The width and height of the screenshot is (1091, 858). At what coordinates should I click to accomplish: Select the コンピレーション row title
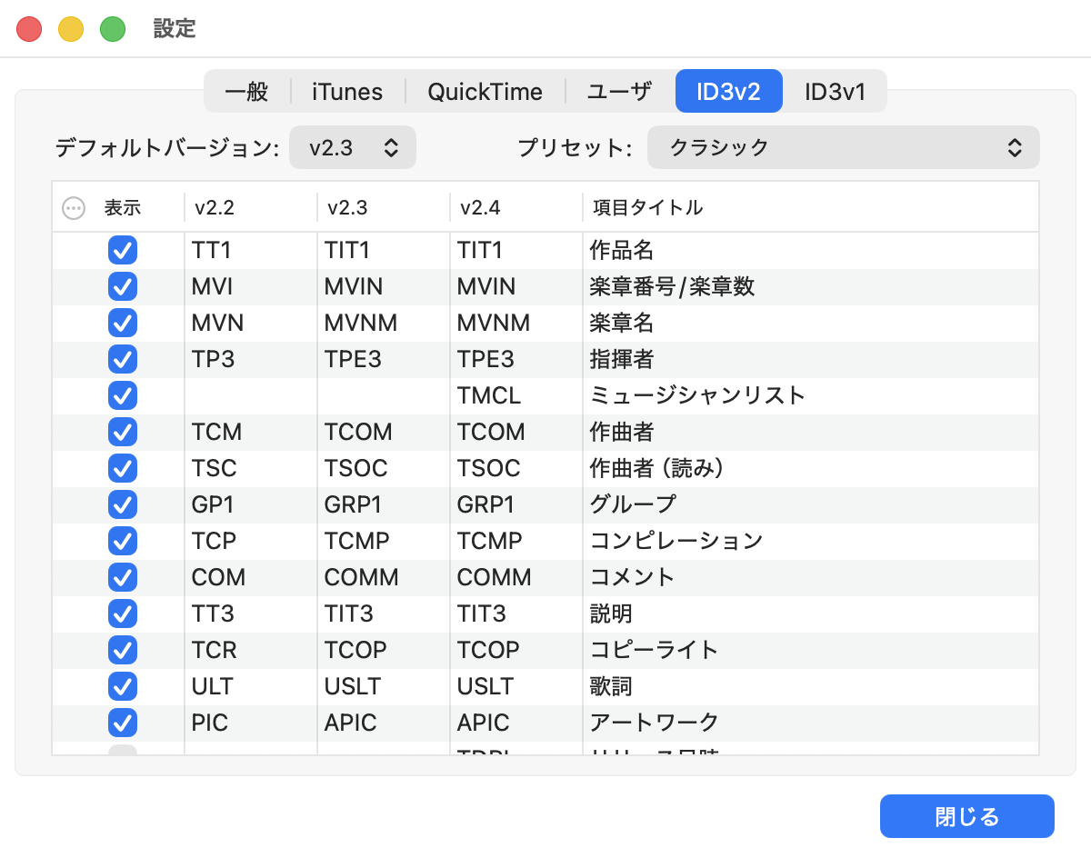tap(676, 541)
